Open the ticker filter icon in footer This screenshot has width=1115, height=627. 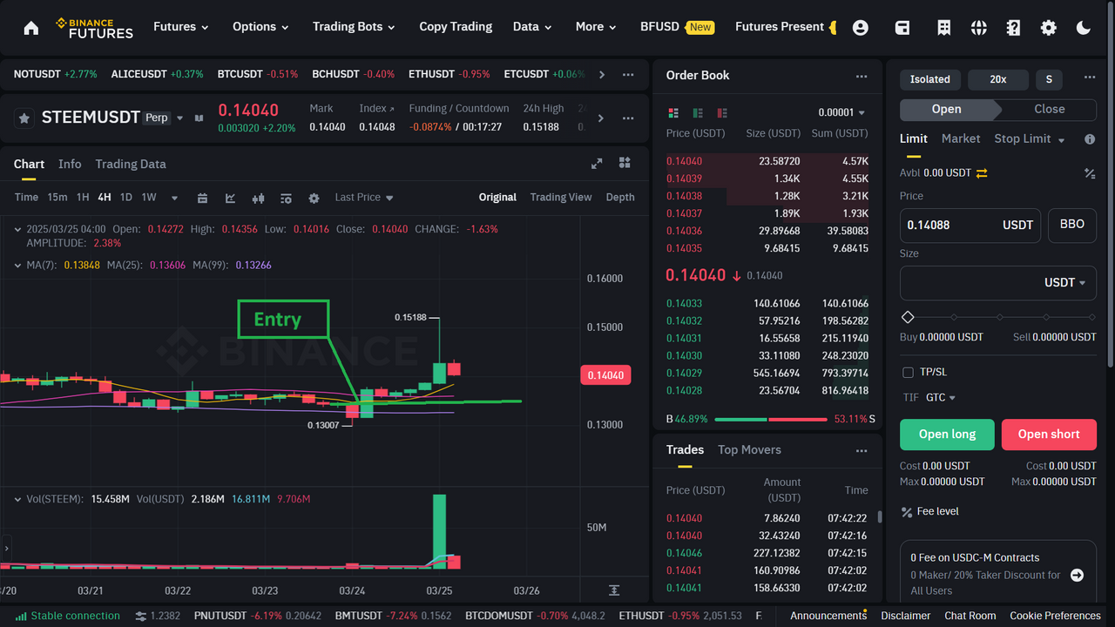coord(141,616)
